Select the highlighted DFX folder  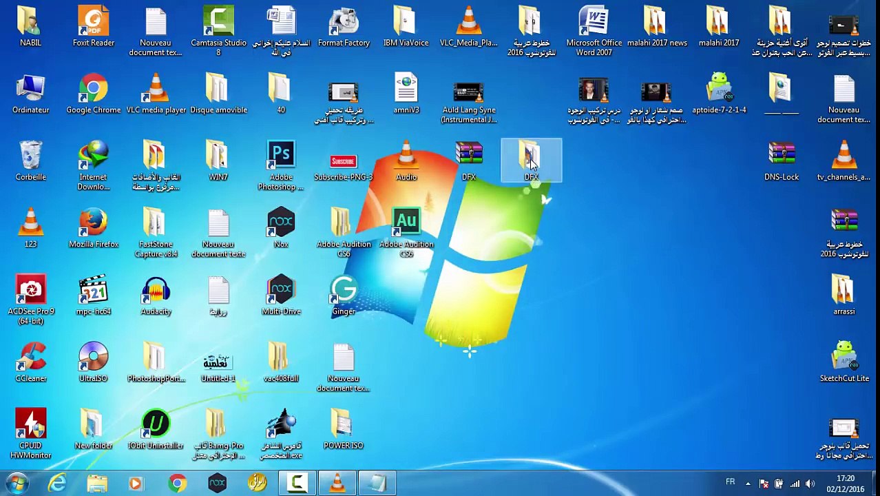click(x=531, y=161)
